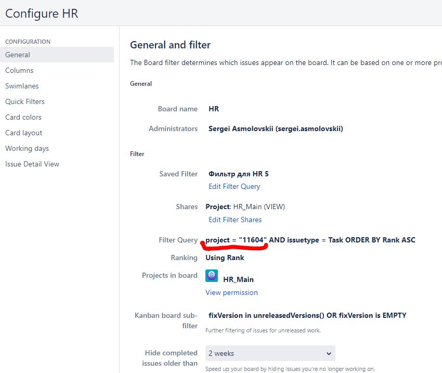Viewport: 442px width, 373px height.
Task: Go to Swimlanes settings
Action: 22,86
